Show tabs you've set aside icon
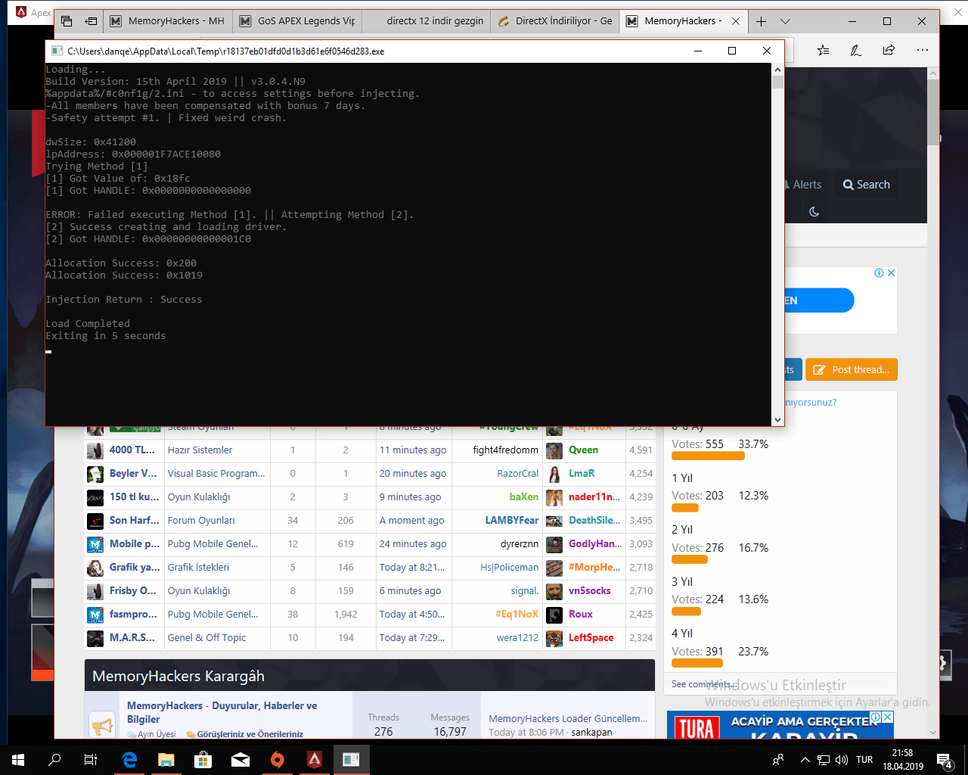Screen dimensions: 968x775 tap(67, 21)
